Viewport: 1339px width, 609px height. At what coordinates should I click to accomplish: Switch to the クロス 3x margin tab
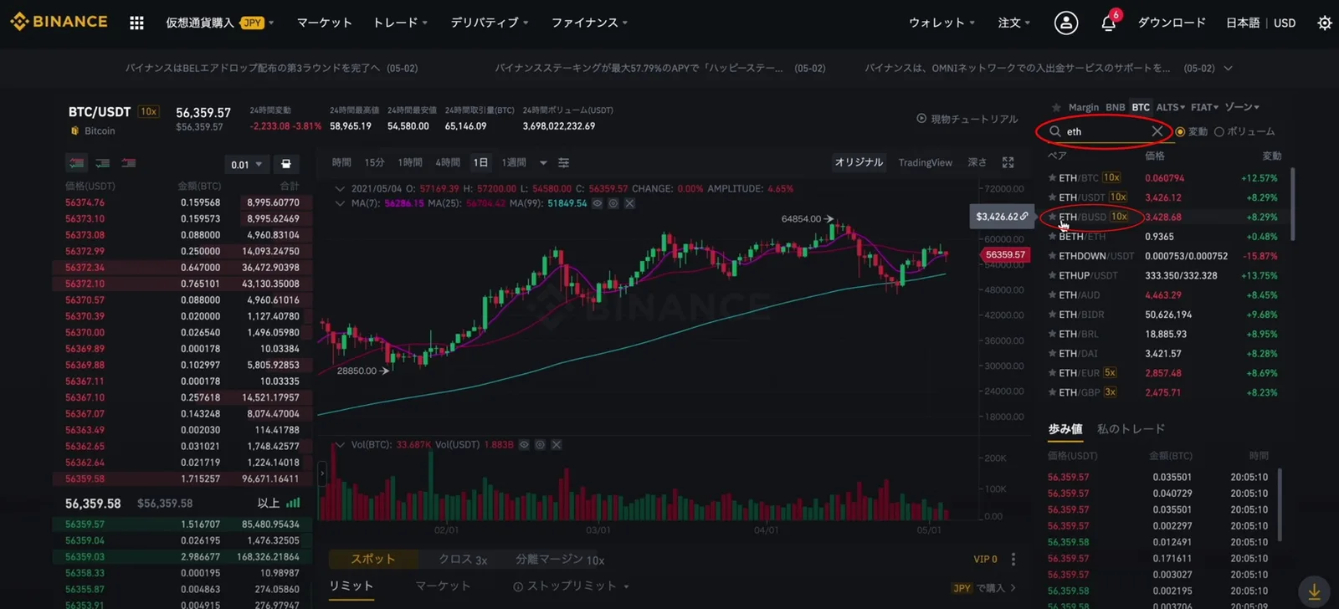(463, 560)
